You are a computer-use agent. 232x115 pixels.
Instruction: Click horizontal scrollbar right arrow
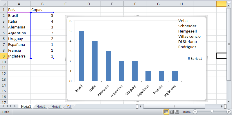click(222, 106)
